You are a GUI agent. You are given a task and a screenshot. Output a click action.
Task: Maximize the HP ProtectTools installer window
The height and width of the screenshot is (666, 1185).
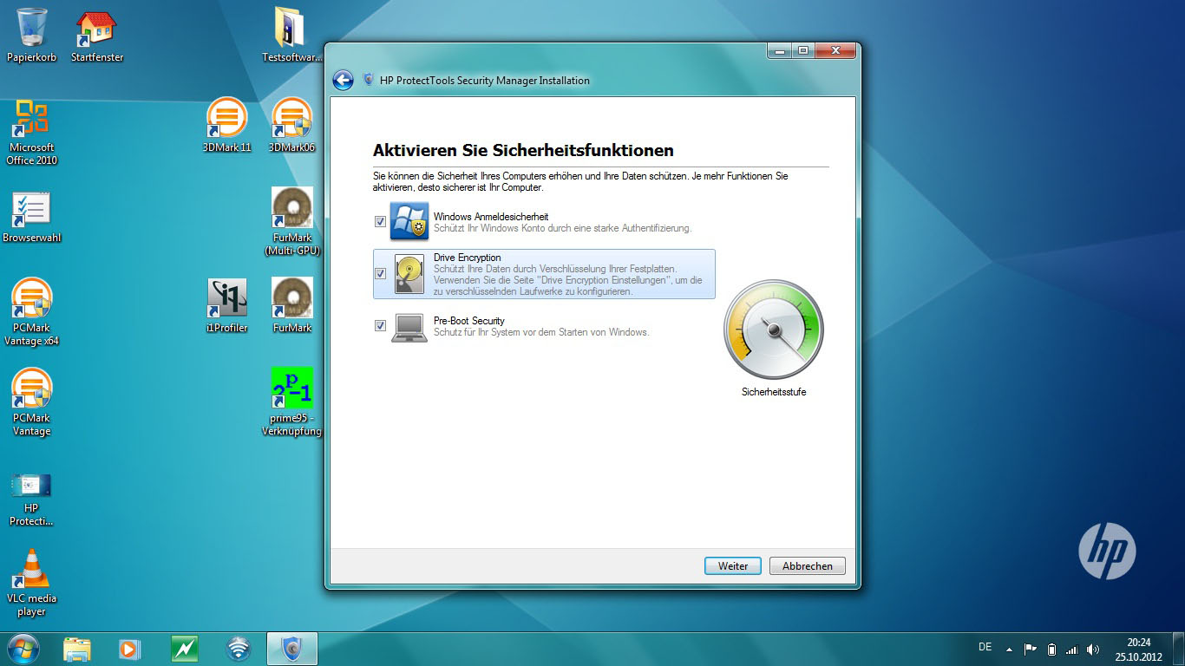tap(803, 50)
